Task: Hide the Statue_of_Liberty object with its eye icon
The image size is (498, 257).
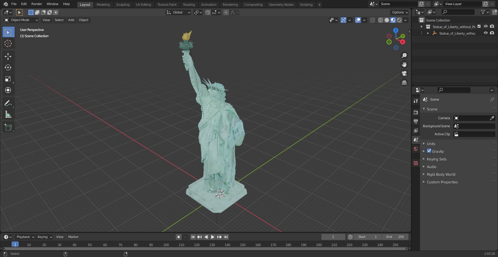Action: pos(486,33)
